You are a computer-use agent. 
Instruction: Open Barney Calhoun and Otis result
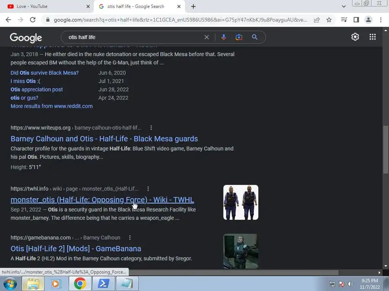tap(104, 139)
